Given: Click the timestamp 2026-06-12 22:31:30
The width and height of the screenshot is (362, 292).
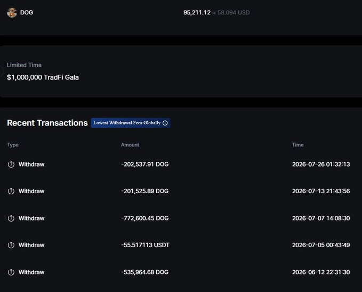Looking at the screenshot, I should (x=321, y=272).
